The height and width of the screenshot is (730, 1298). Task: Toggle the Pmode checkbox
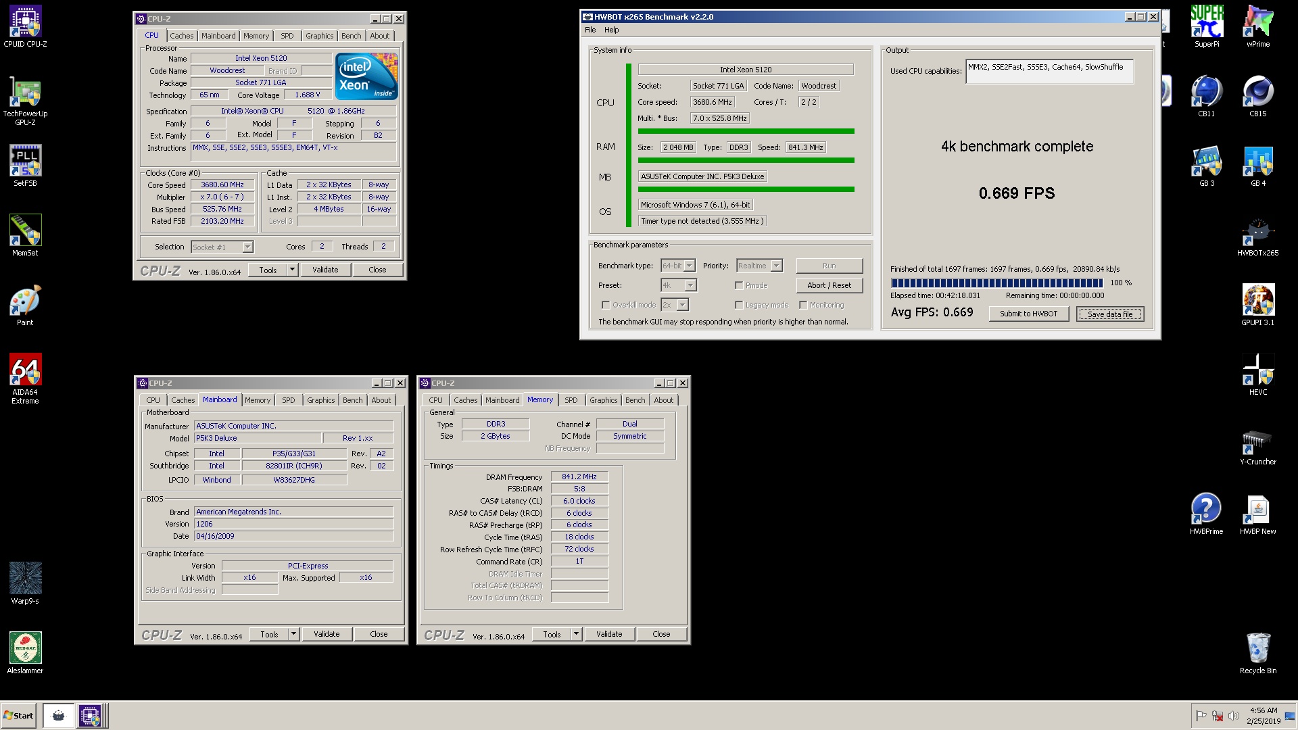pos(739,285)
